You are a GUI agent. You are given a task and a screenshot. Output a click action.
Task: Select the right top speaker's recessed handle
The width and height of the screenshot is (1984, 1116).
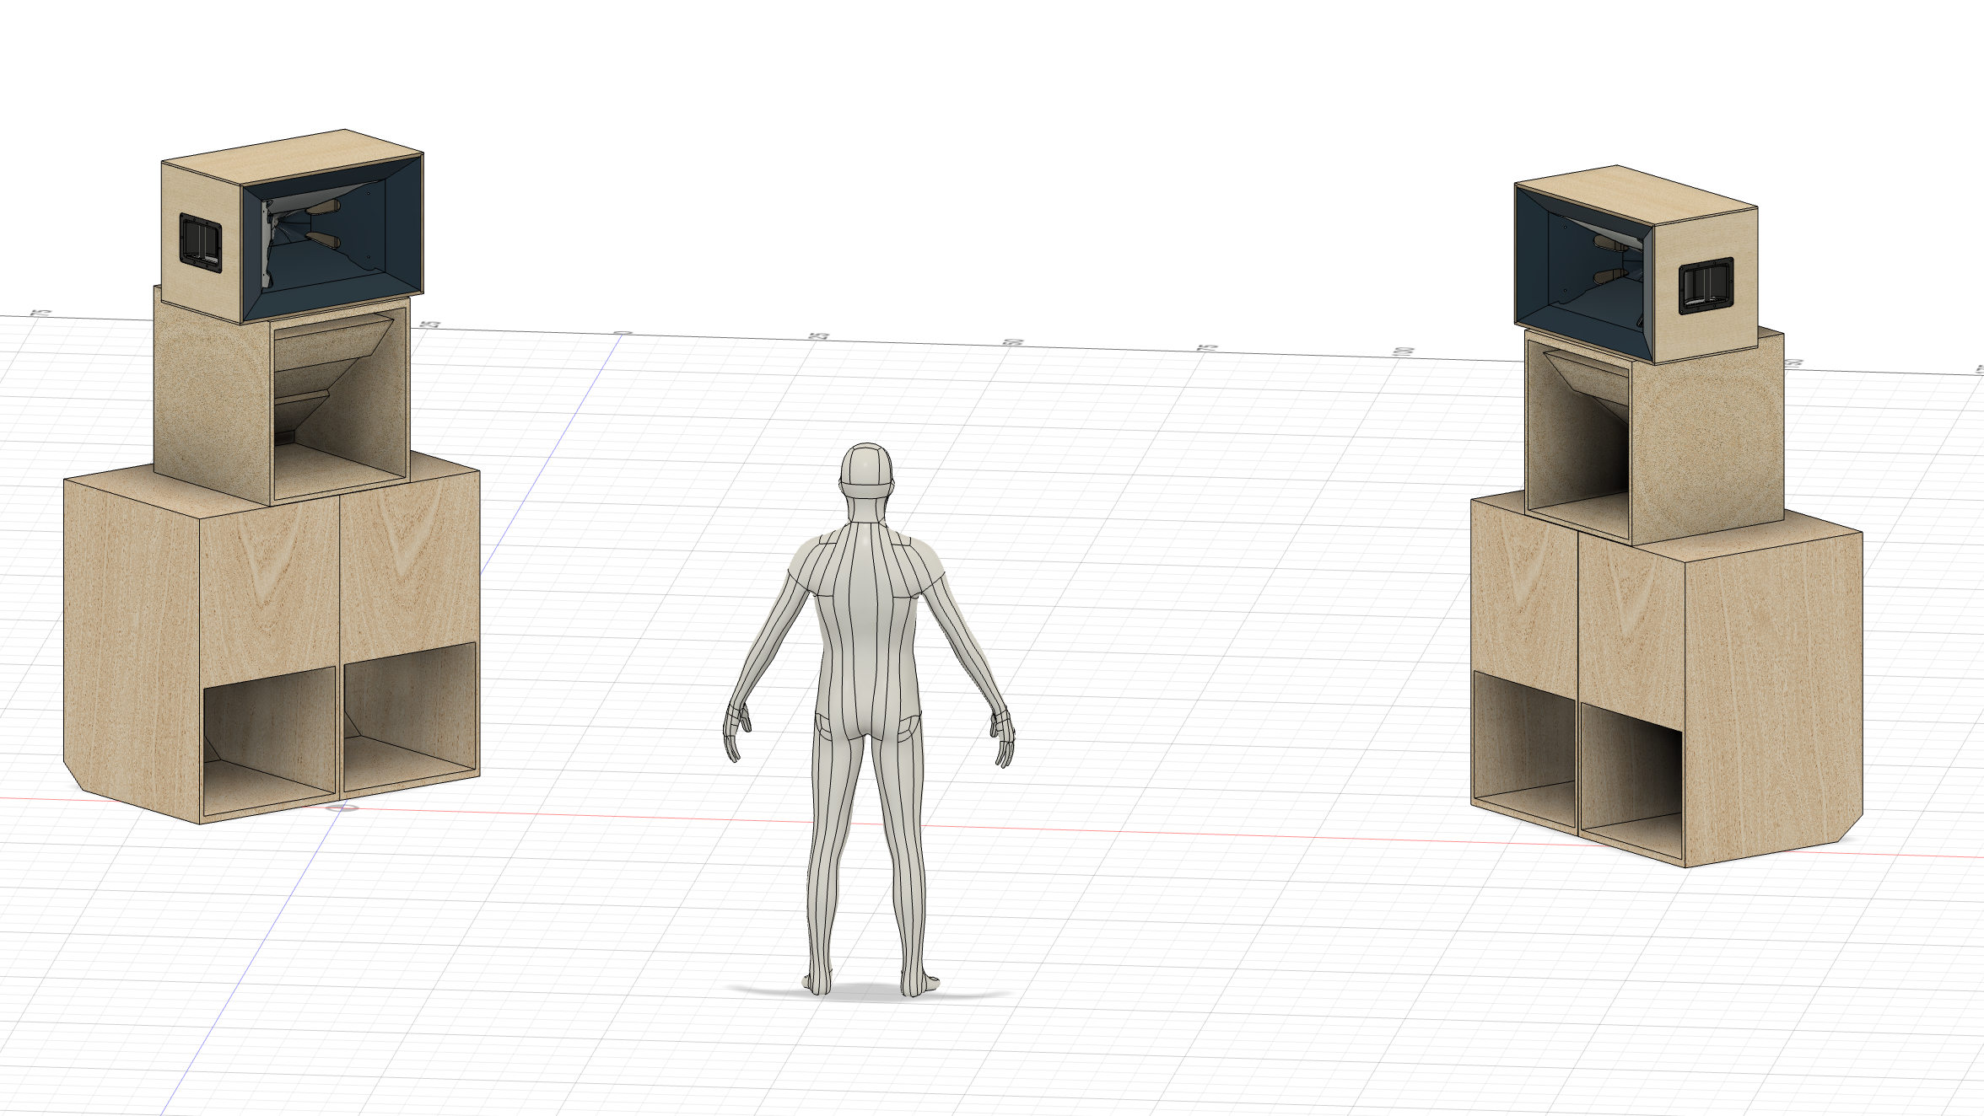tap(1706, 287)
